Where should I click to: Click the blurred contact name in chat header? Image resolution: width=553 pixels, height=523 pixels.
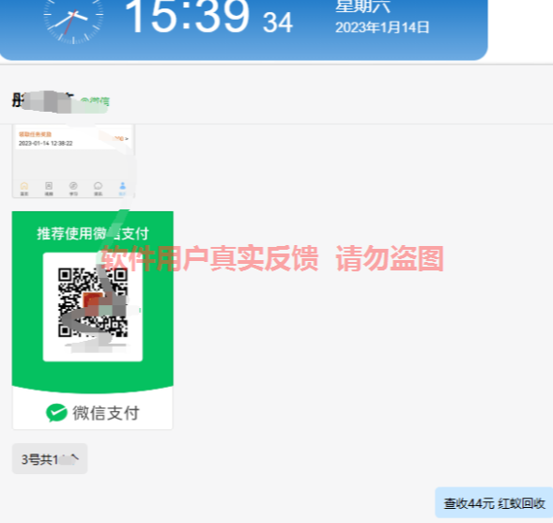point(44,101)
